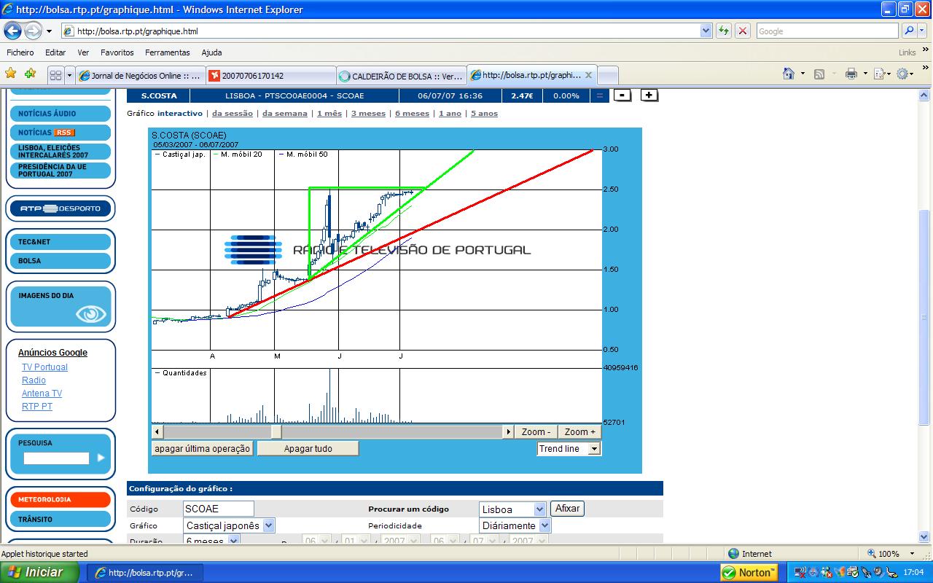Click the browser Forward button
The image size is (933, 583).
34,31
